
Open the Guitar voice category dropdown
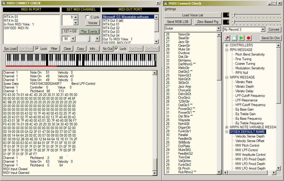219,28
